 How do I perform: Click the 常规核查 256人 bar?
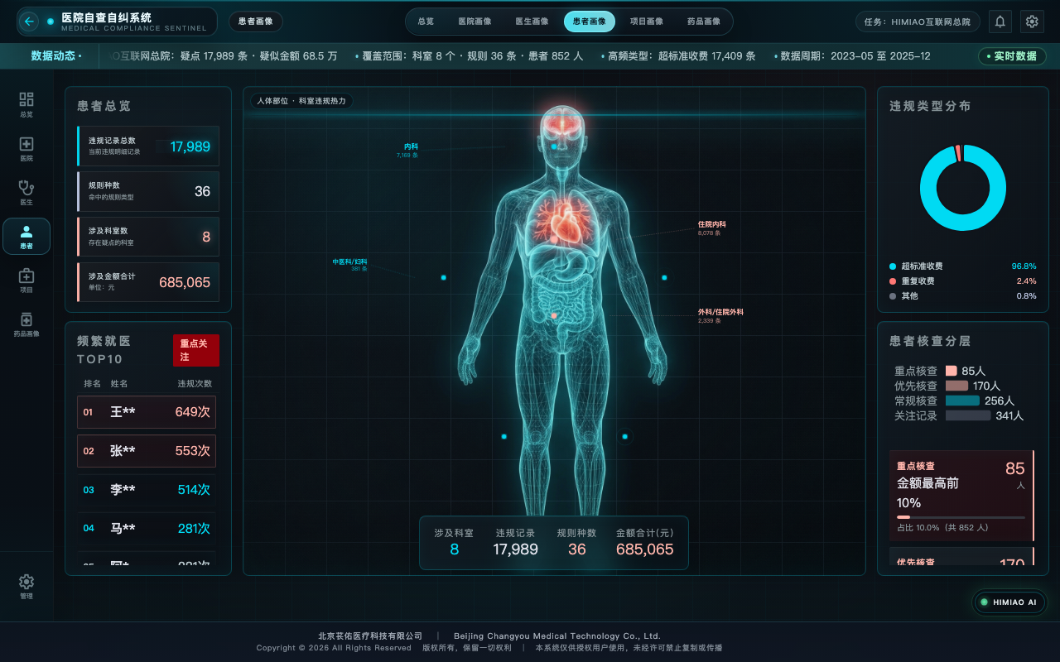tap(962, 401)
